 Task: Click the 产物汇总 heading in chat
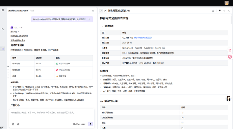coord(15,105)
